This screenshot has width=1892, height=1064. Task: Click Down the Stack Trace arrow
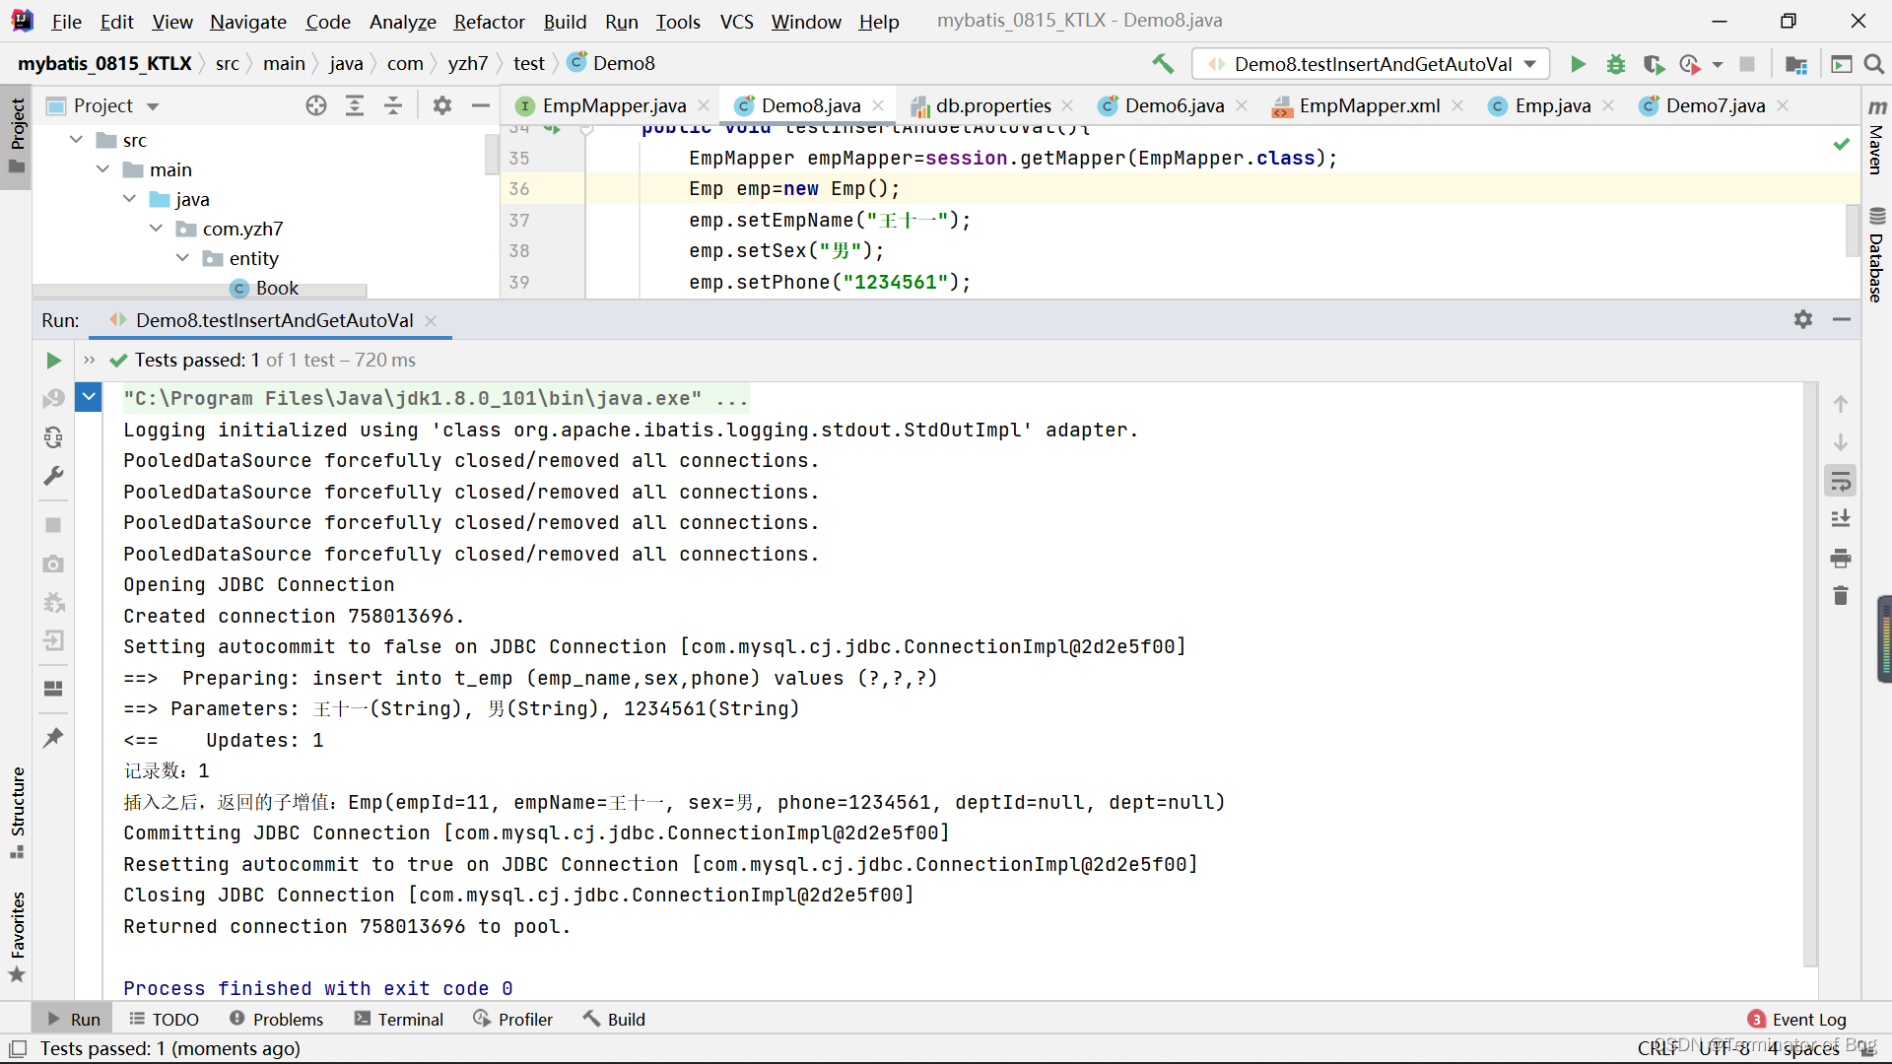coord(1840,442)
